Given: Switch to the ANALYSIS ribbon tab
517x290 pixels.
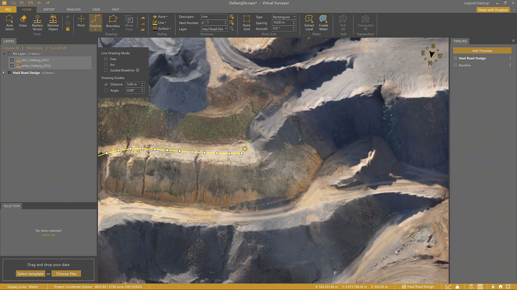Looking at the screenshot, I should pyautogui.click(x=74, y=9).
